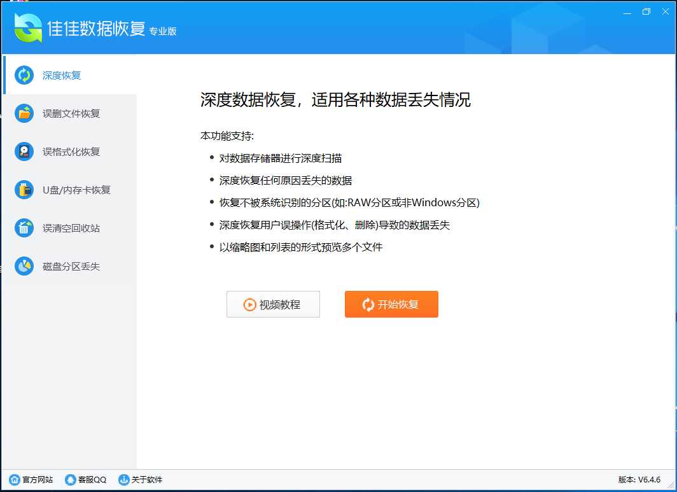Screen dimensions: 677x492
Task: Select 误清空回收站 recovery option
Action: pyautogui.click(x=70, y=228)
